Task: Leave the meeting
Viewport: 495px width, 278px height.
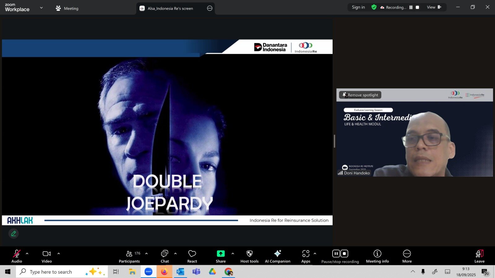Action: pyautogui.click(x=479, y=256)
